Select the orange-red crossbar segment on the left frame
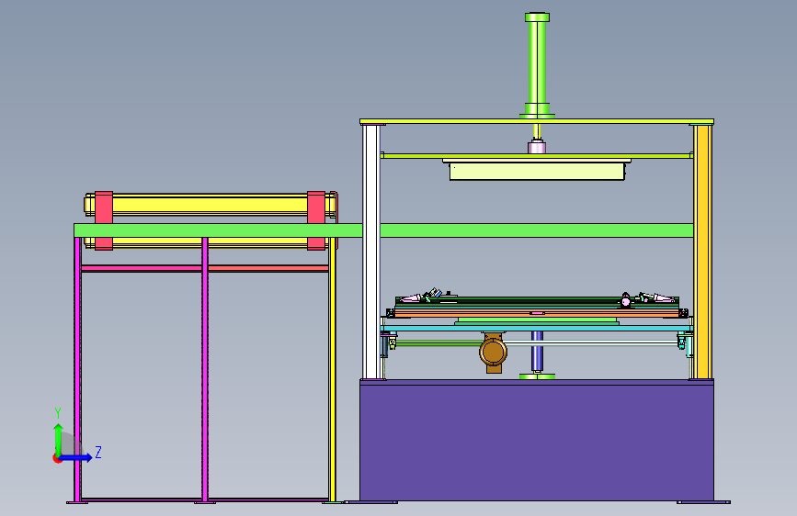797x516 pixels. coord(268,268)
